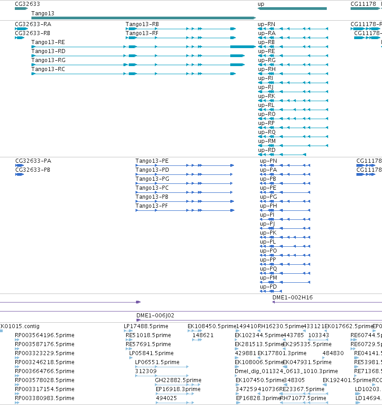This screenshot has height=405, width=382.
Task: Click the CG32633-PA protein label
Action: [33, 160]
